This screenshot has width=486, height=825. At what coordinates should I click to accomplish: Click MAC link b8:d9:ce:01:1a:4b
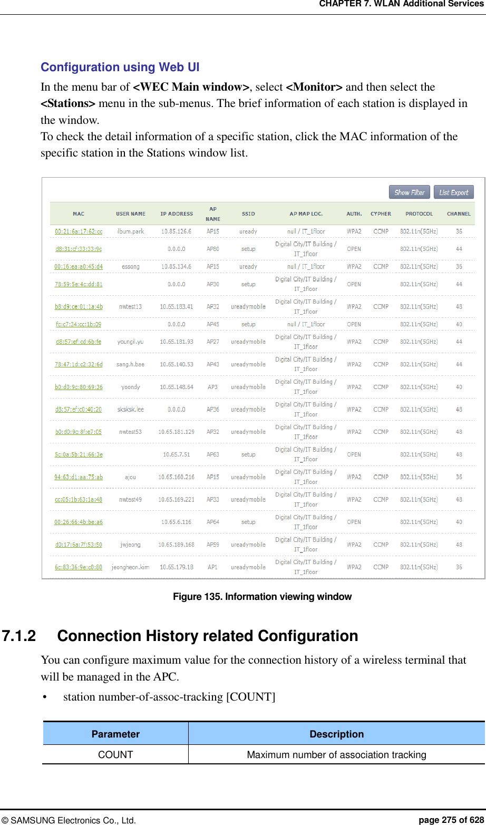[x=79, y=307]
